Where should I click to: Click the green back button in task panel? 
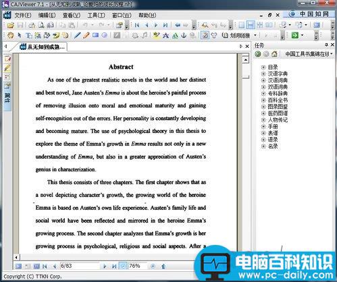coord(258,54)
